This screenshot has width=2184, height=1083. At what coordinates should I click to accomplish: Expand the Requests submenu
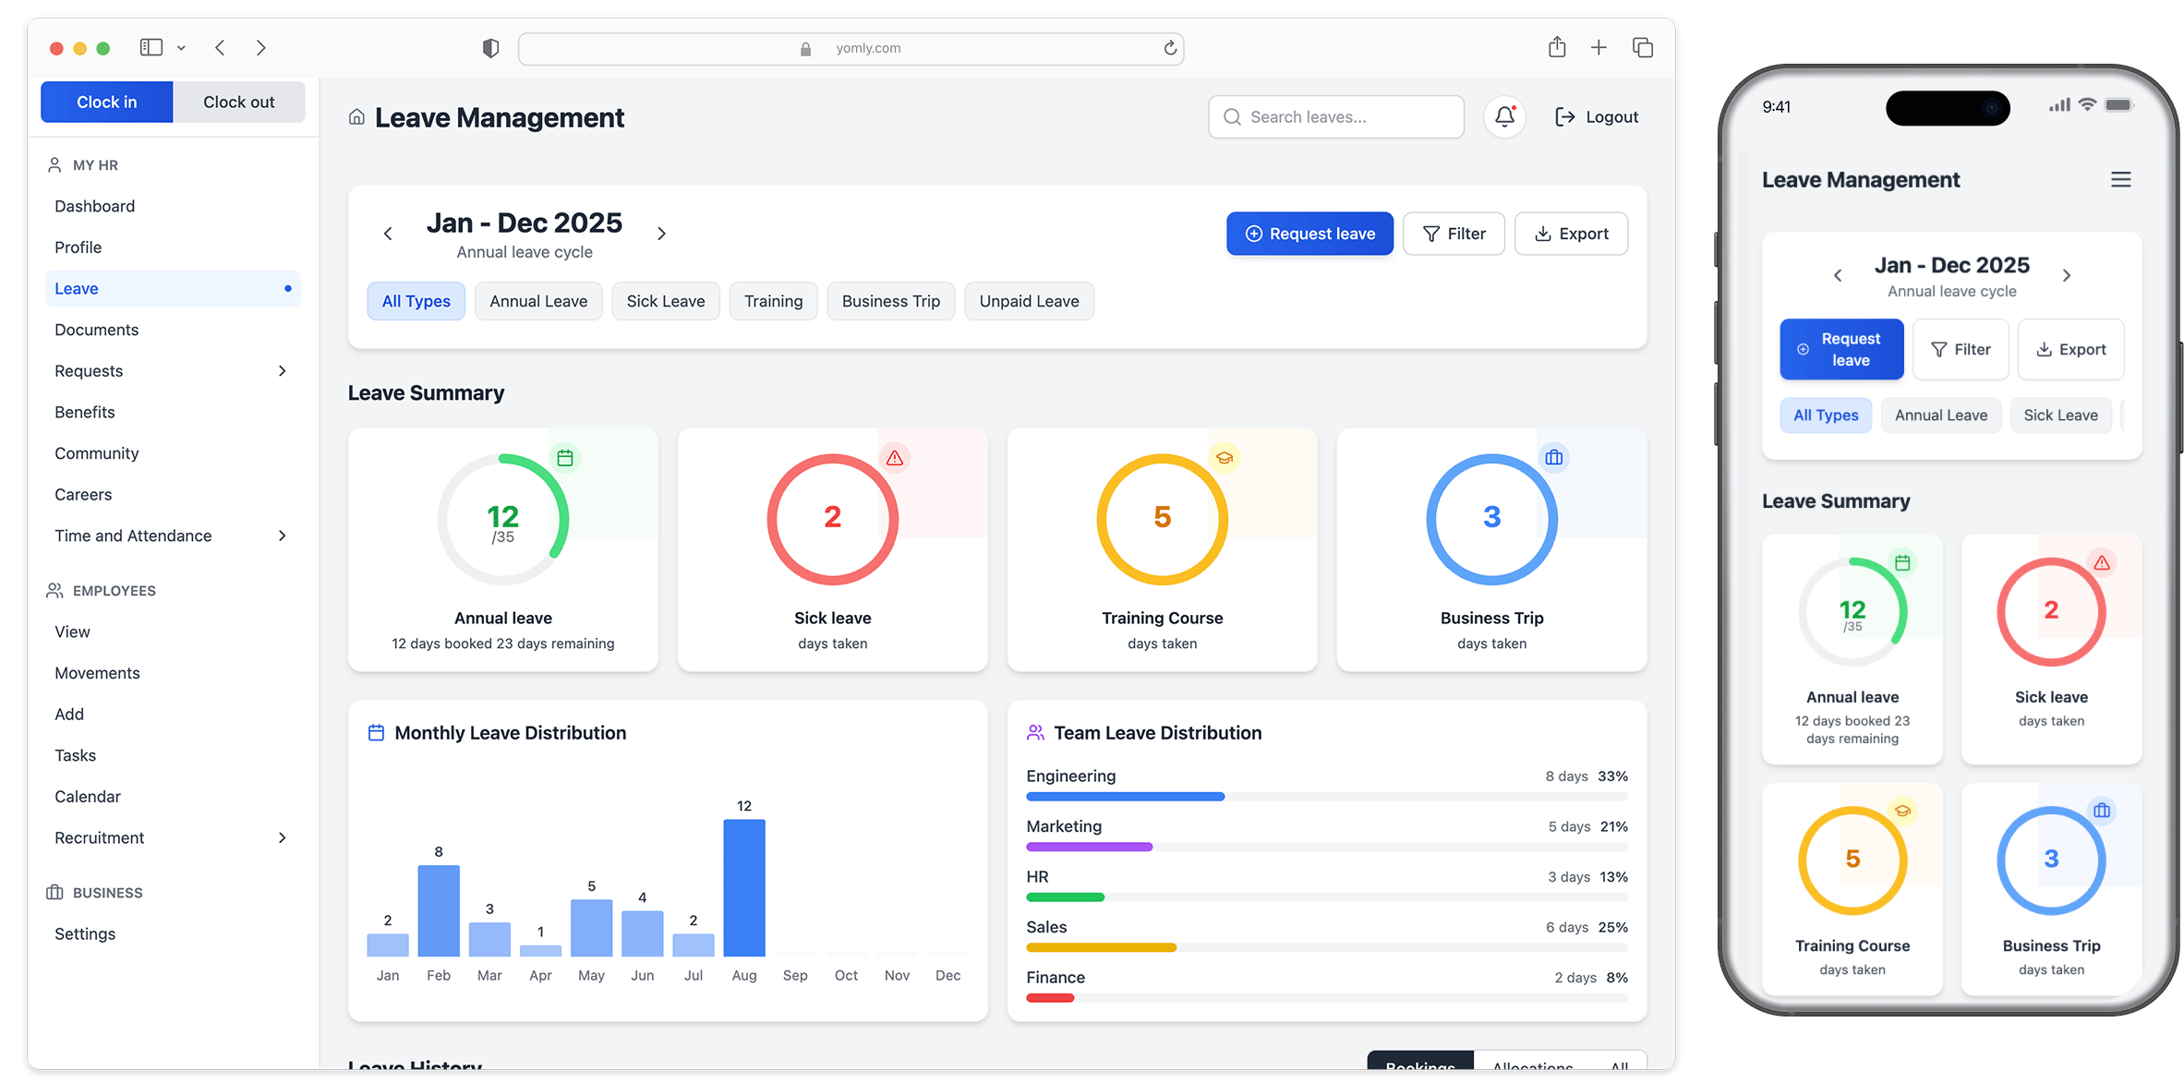point(283,371)
